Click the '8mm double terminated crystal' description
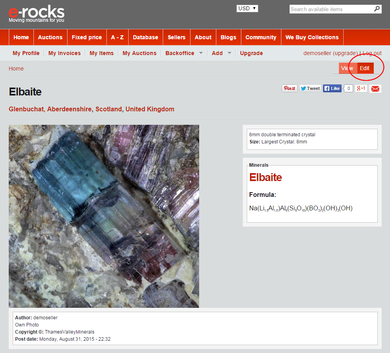The image size is (390, 353). pos(282,135)
